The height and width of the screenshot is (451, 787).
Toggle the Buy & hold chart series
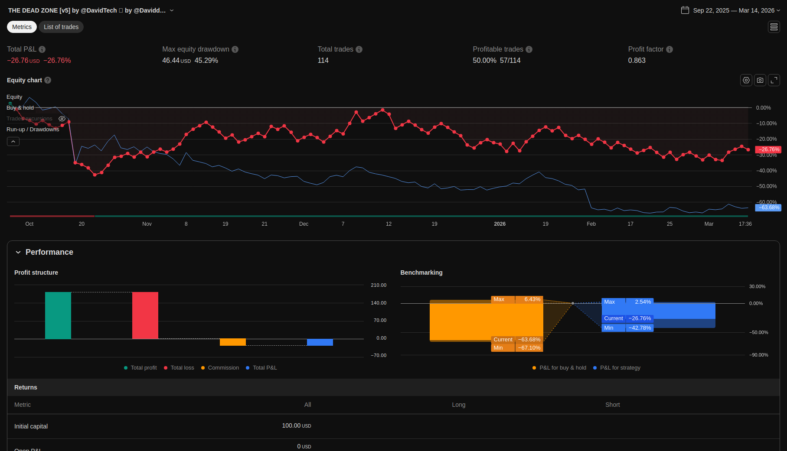[x=20, y=108]
